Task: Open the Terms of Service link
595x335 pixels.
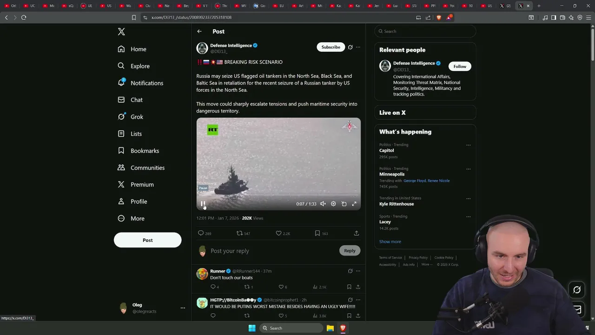Action: click(x=390, y=257)
